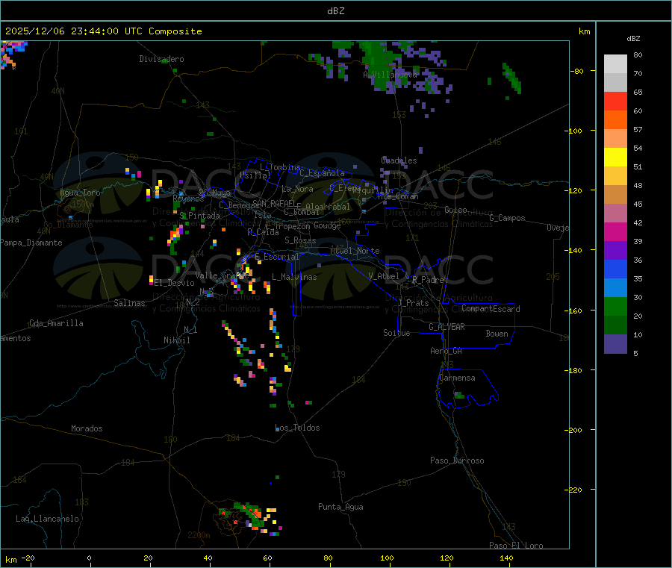672x568 pixels.
Task: Click the G_Campos map label
Action: click(x=507, y=218)
